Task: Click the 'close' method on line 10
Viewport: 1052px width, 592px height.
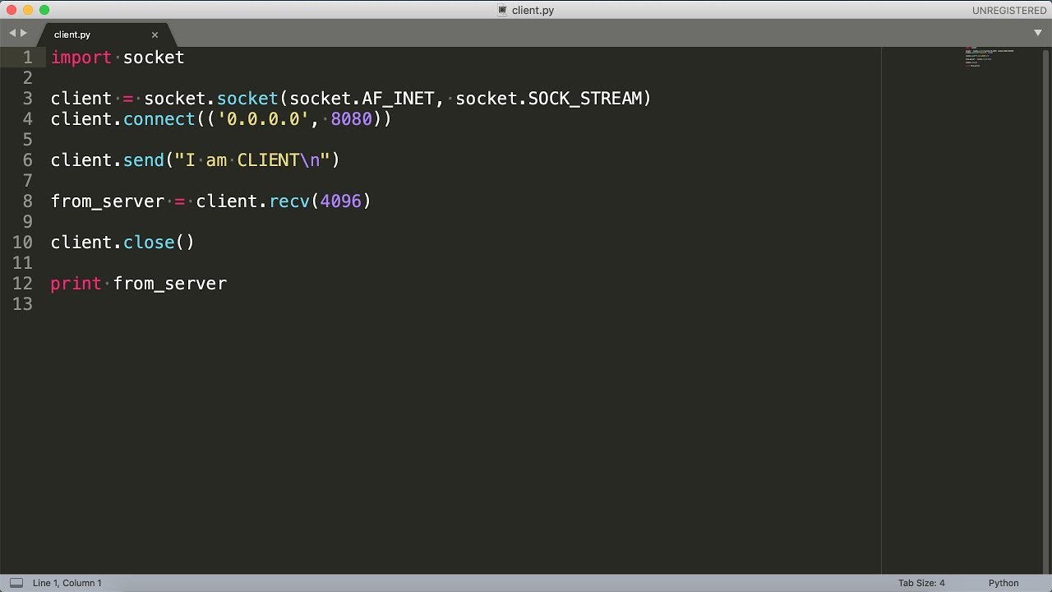Action: point(149,243)
